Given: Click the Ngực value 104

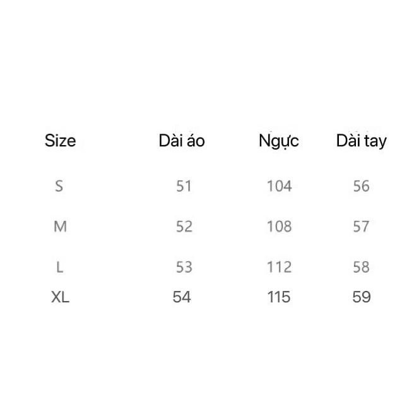Looking at the screenshot, I should (279, 186).
